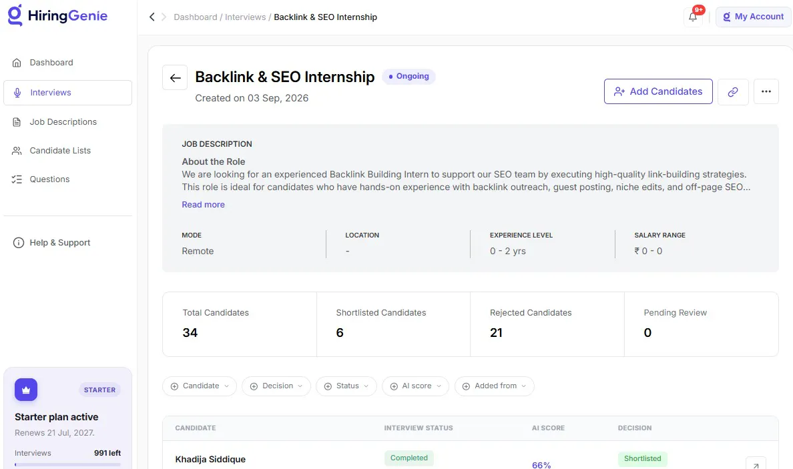Open the AI score filter dropdown

pos(416,386)
